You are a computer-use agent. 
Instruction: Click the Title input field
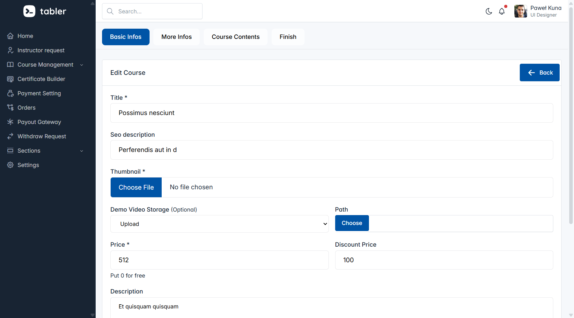[x=332, y=113]
